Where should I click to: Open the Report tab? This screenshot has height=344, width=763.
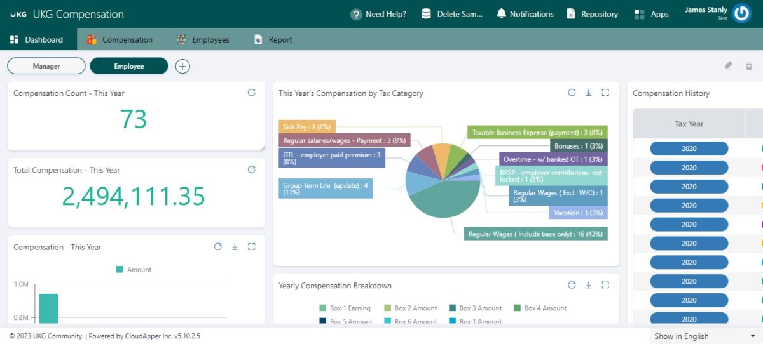click(x=273, y=39)
